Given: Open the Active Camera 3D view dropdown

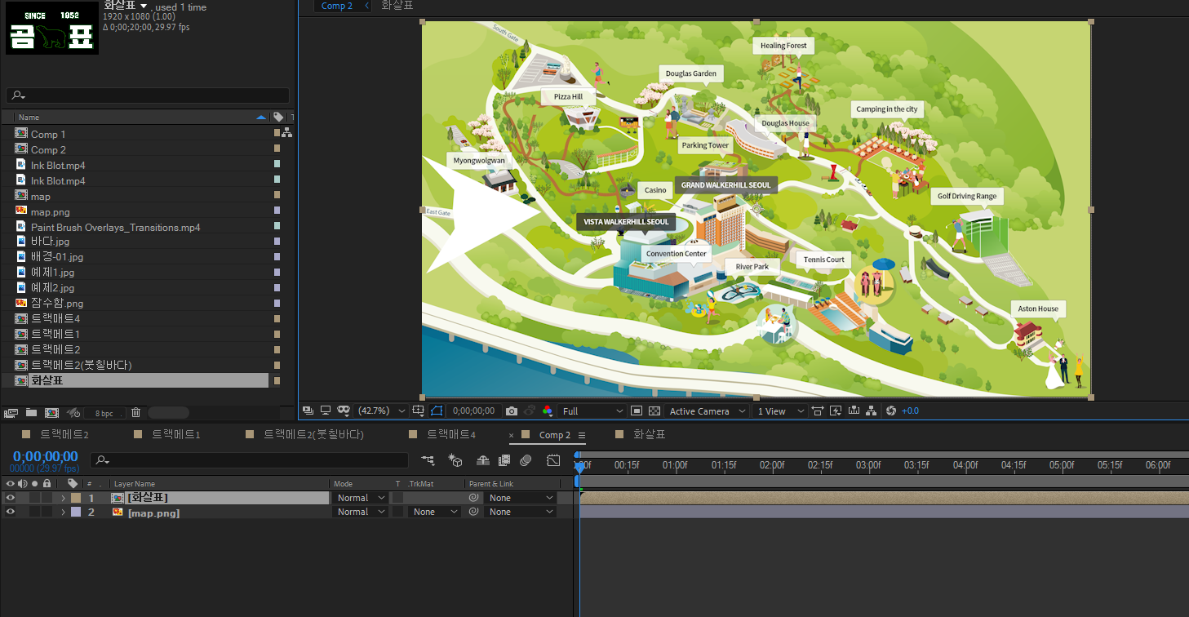Looking at the screenshot, I should coord(707,411).
